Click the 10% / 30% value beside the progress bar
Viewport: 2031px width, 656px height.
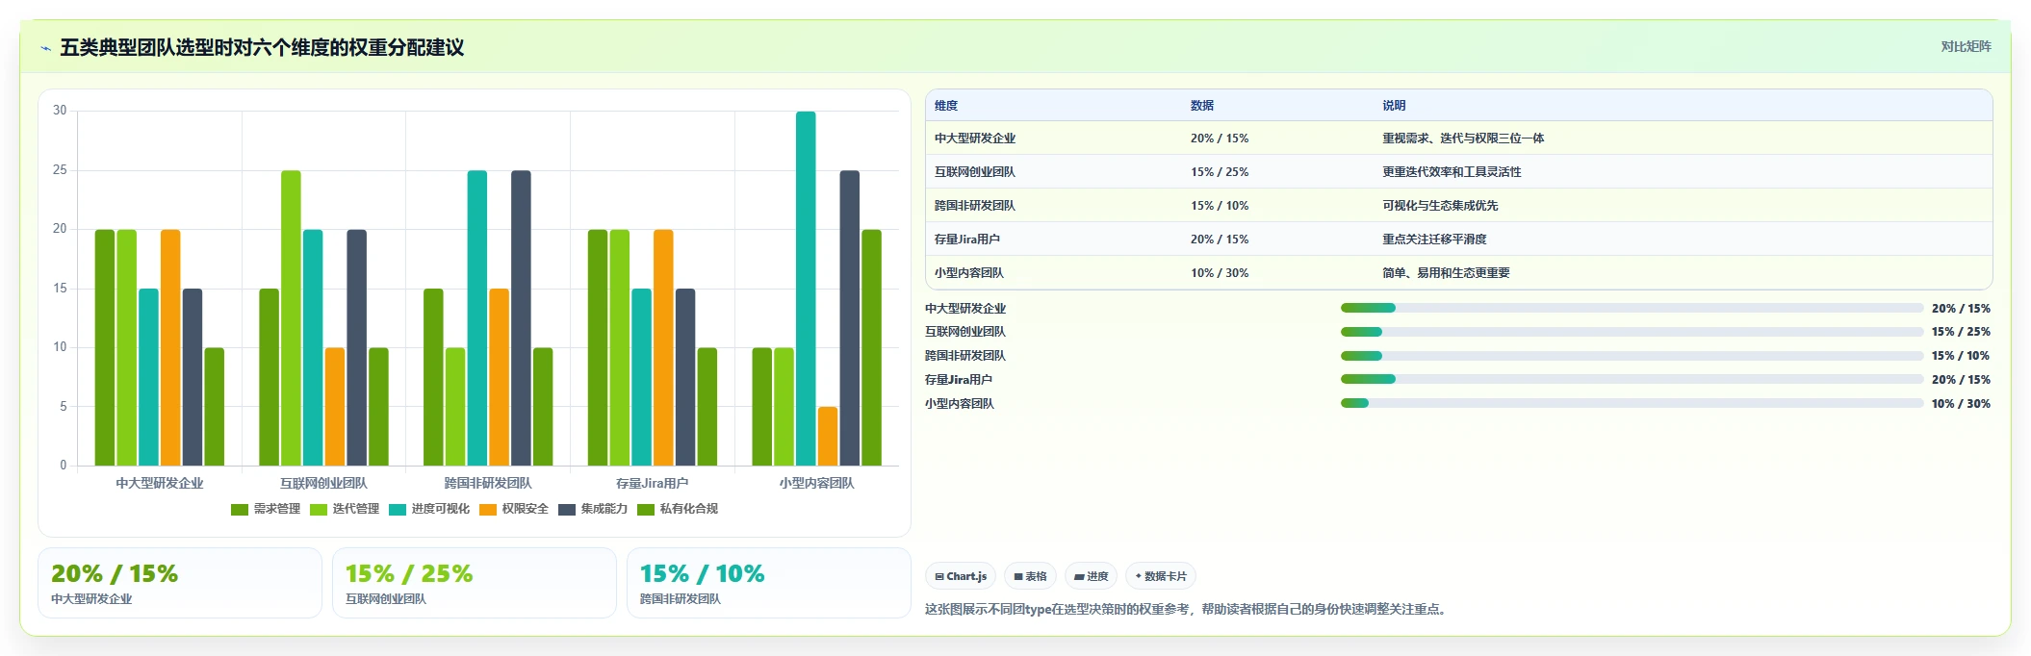click(1961, 404)
